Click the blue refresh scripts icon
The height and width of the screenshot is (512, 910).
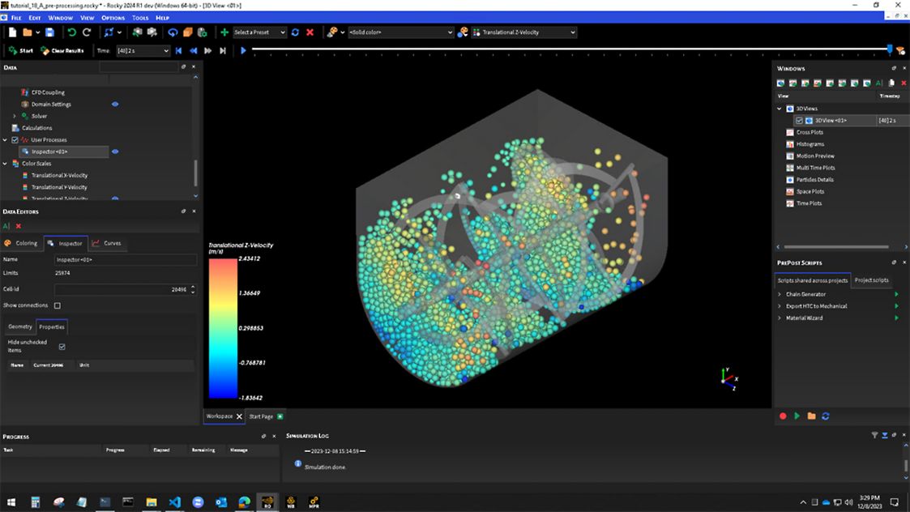(x=826, y=416)
